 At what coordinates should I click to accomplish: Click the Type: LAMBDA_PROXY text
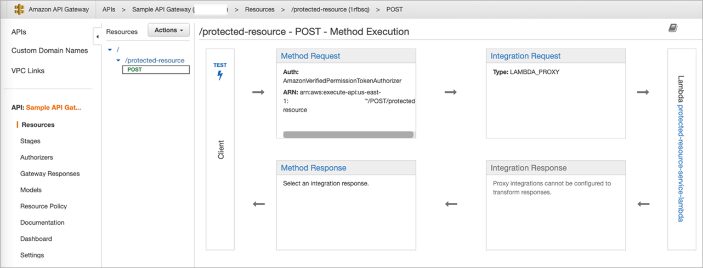click(x=526, y=72)
